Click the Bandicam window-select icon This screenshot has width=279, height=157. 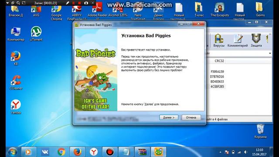(13, 3)
